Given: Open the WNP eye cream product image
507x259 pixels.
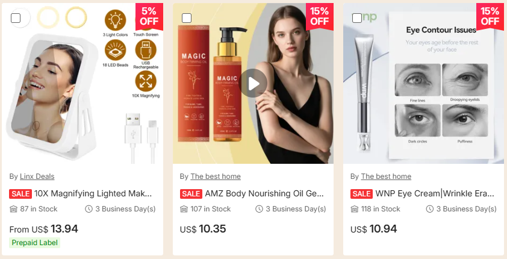Looking at the screenshot, I should tap(423, 84).
